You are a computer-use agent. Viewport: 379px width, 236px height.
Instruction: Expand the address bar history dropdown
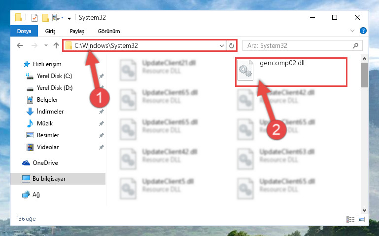(221, 45)
